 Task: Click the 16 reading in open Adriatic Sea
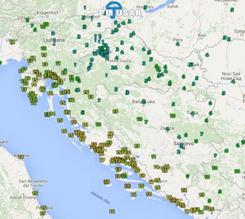[x=112, y=211]
